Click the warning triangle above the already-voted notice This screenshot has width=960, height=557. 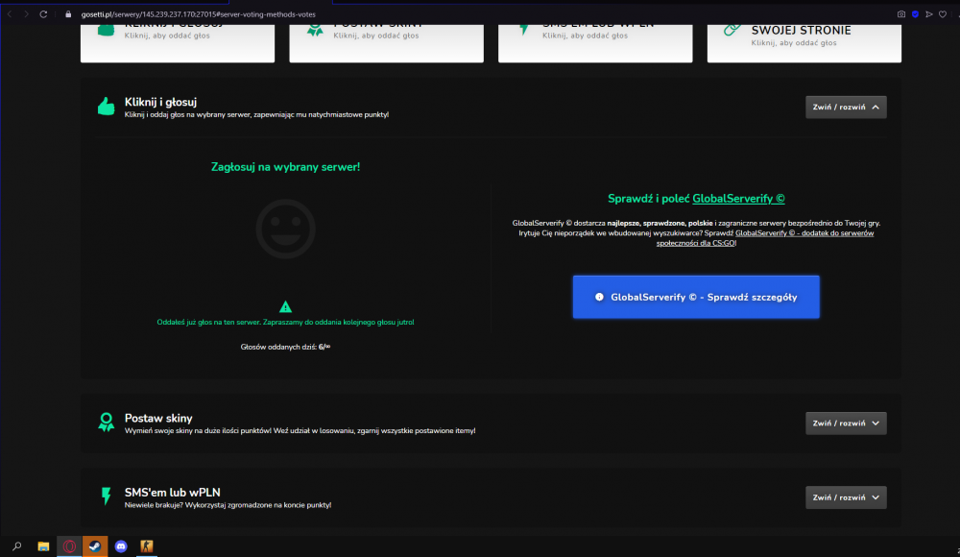[x=285, y=306]
